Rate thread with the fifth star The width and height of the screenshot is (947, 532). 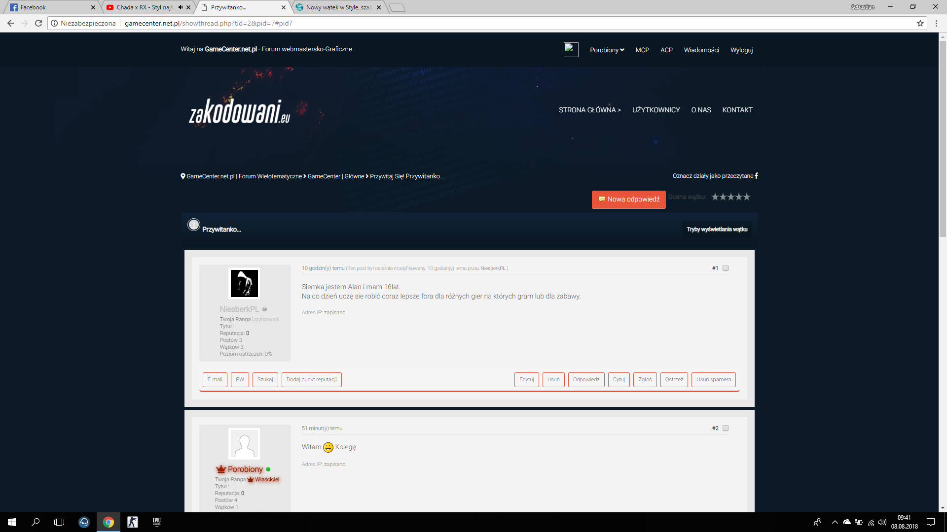[x=747, y=197]
